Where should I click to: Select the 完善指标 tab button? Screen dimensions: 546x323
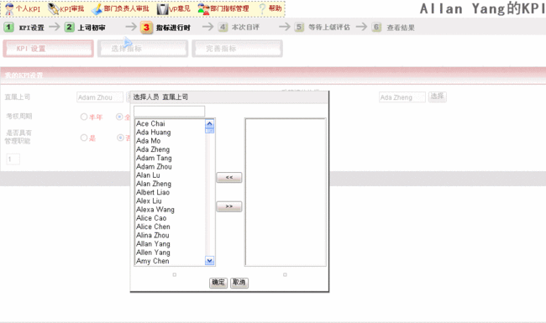click(237, 49)
